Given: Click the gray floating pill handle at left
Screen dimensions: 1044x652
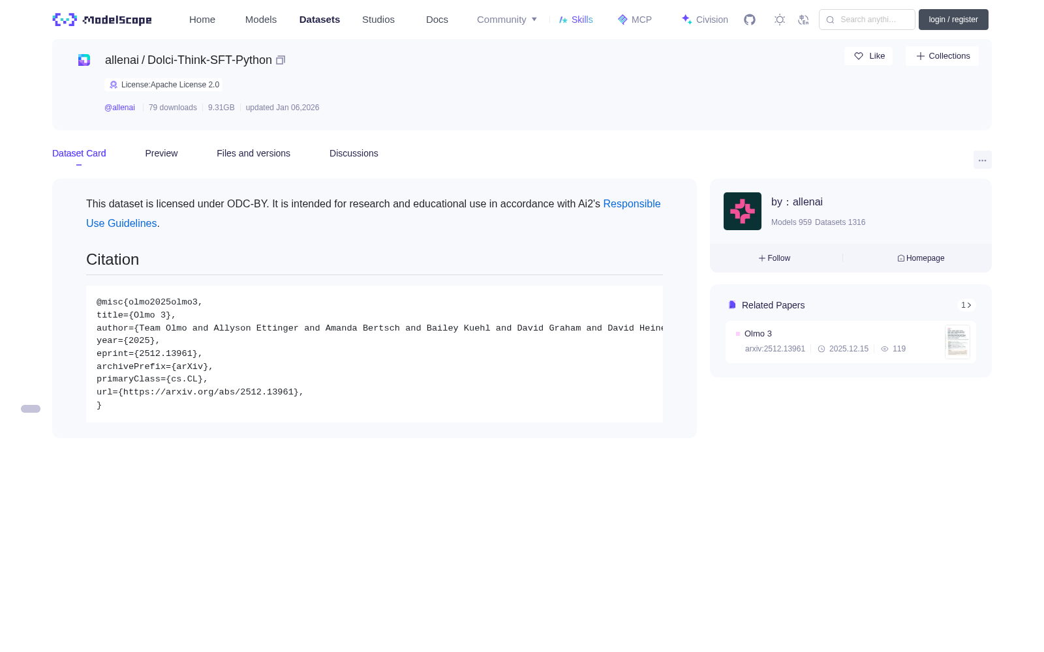Looking at the screenshot, I should [x=31, y=409].
